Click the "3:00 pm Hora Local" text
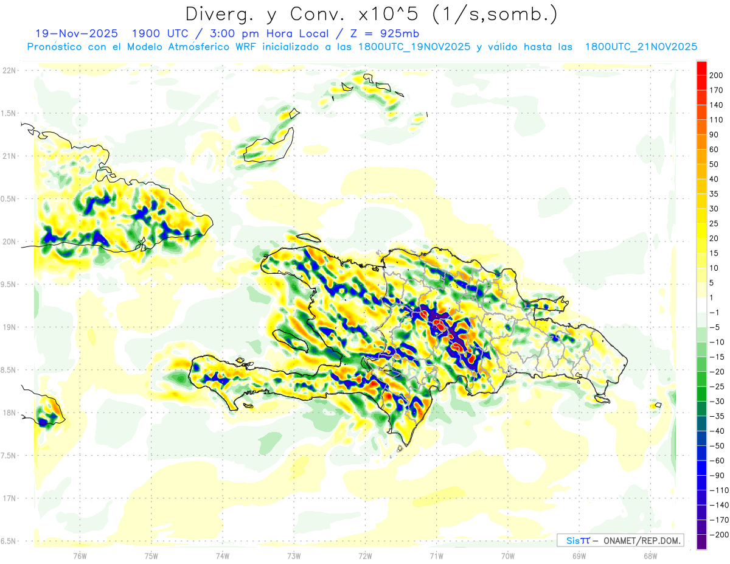The width and height of the screenshot is (730, 564). coord(267,33)
